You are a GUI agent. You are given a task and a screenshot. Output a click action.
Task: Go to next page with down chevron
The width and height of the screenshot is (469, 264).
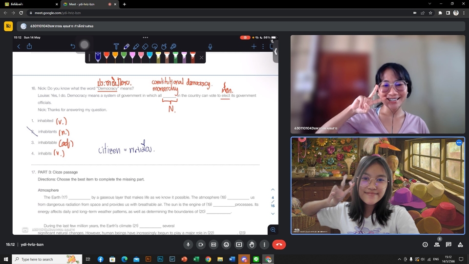273,214
